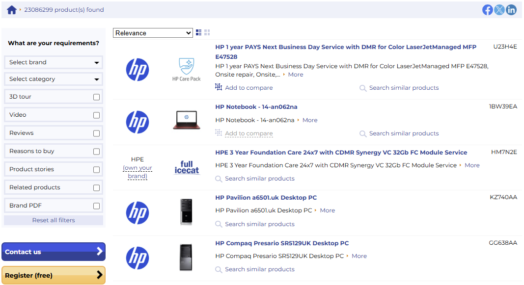Share the page on LinkedIn

pos(511,10)
